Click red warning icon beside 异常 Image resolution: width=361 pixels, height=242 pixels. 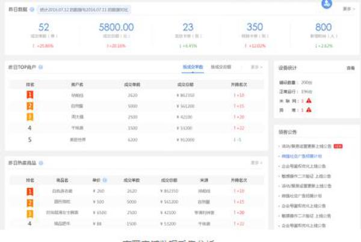point(309,110)
